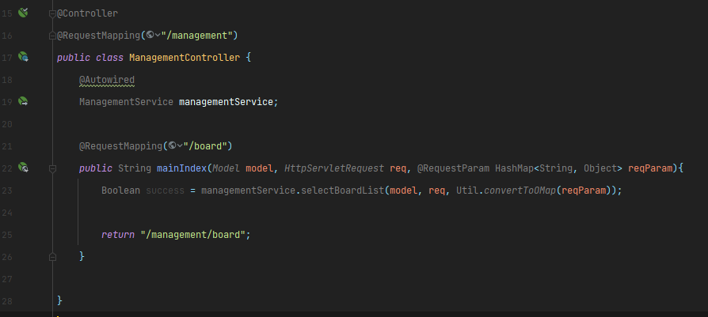The width and height of the screenshot is (708, 317).
Task: Collapse the mainIndex method fold marker
Action: click(52, 168)
